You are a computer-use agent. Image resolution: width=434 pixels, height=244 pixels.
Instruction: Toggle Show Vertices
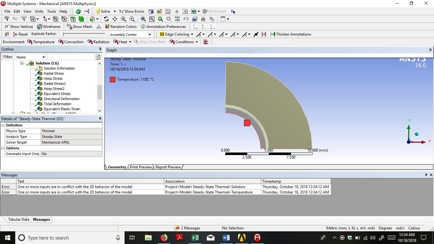coord(19,27)
